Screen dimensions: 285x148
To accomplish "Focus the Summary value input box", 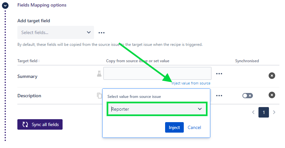I will pos(157,74).
